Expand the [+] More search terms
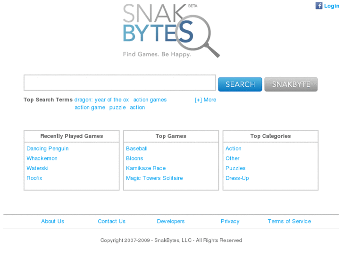Viewport: 343px width, 257px height. (205, 100)
